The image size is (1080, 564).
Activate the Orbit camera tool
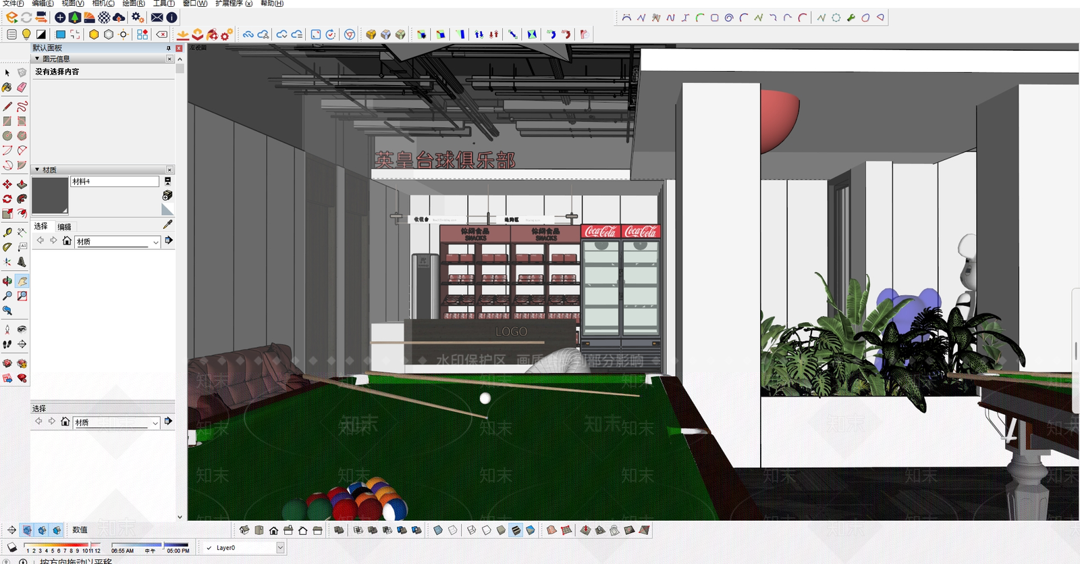7,280
